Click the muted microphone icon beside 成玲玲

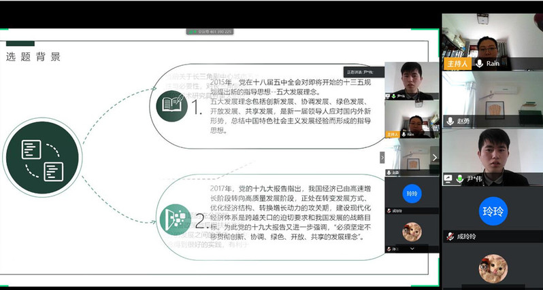tap(450, 237)
